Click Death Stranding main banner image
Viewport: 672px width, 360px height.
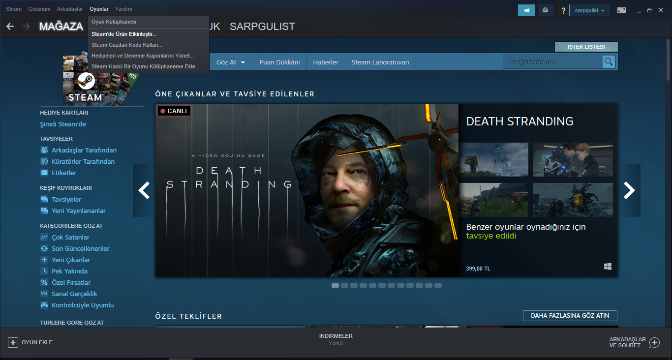(x=307, y=190)
